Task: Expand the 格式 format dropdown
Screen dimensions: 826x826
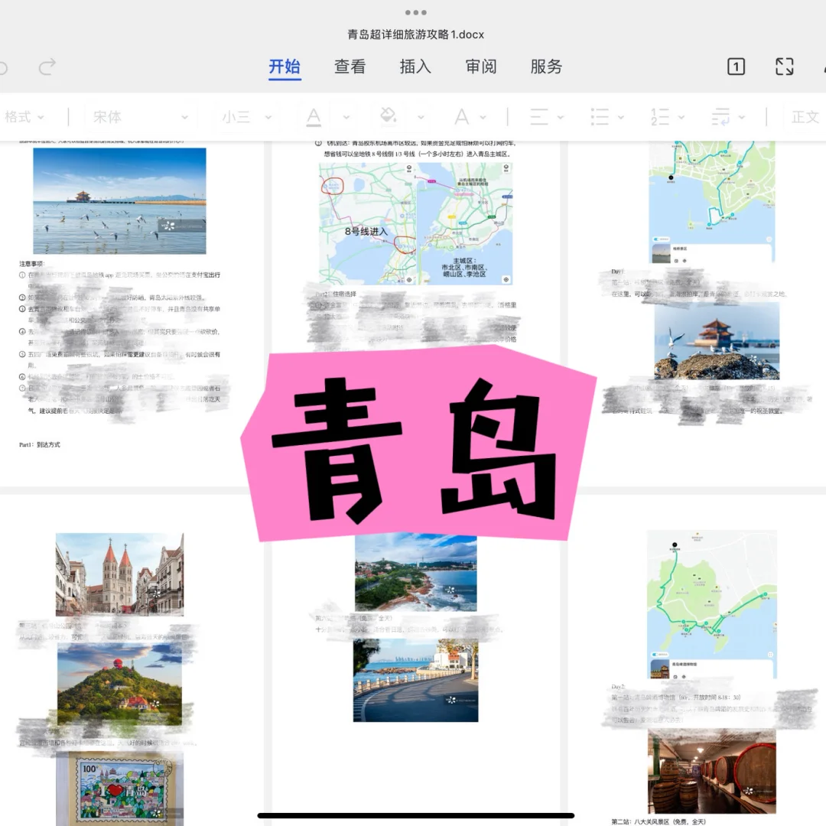Action: [x=25, y=116]
